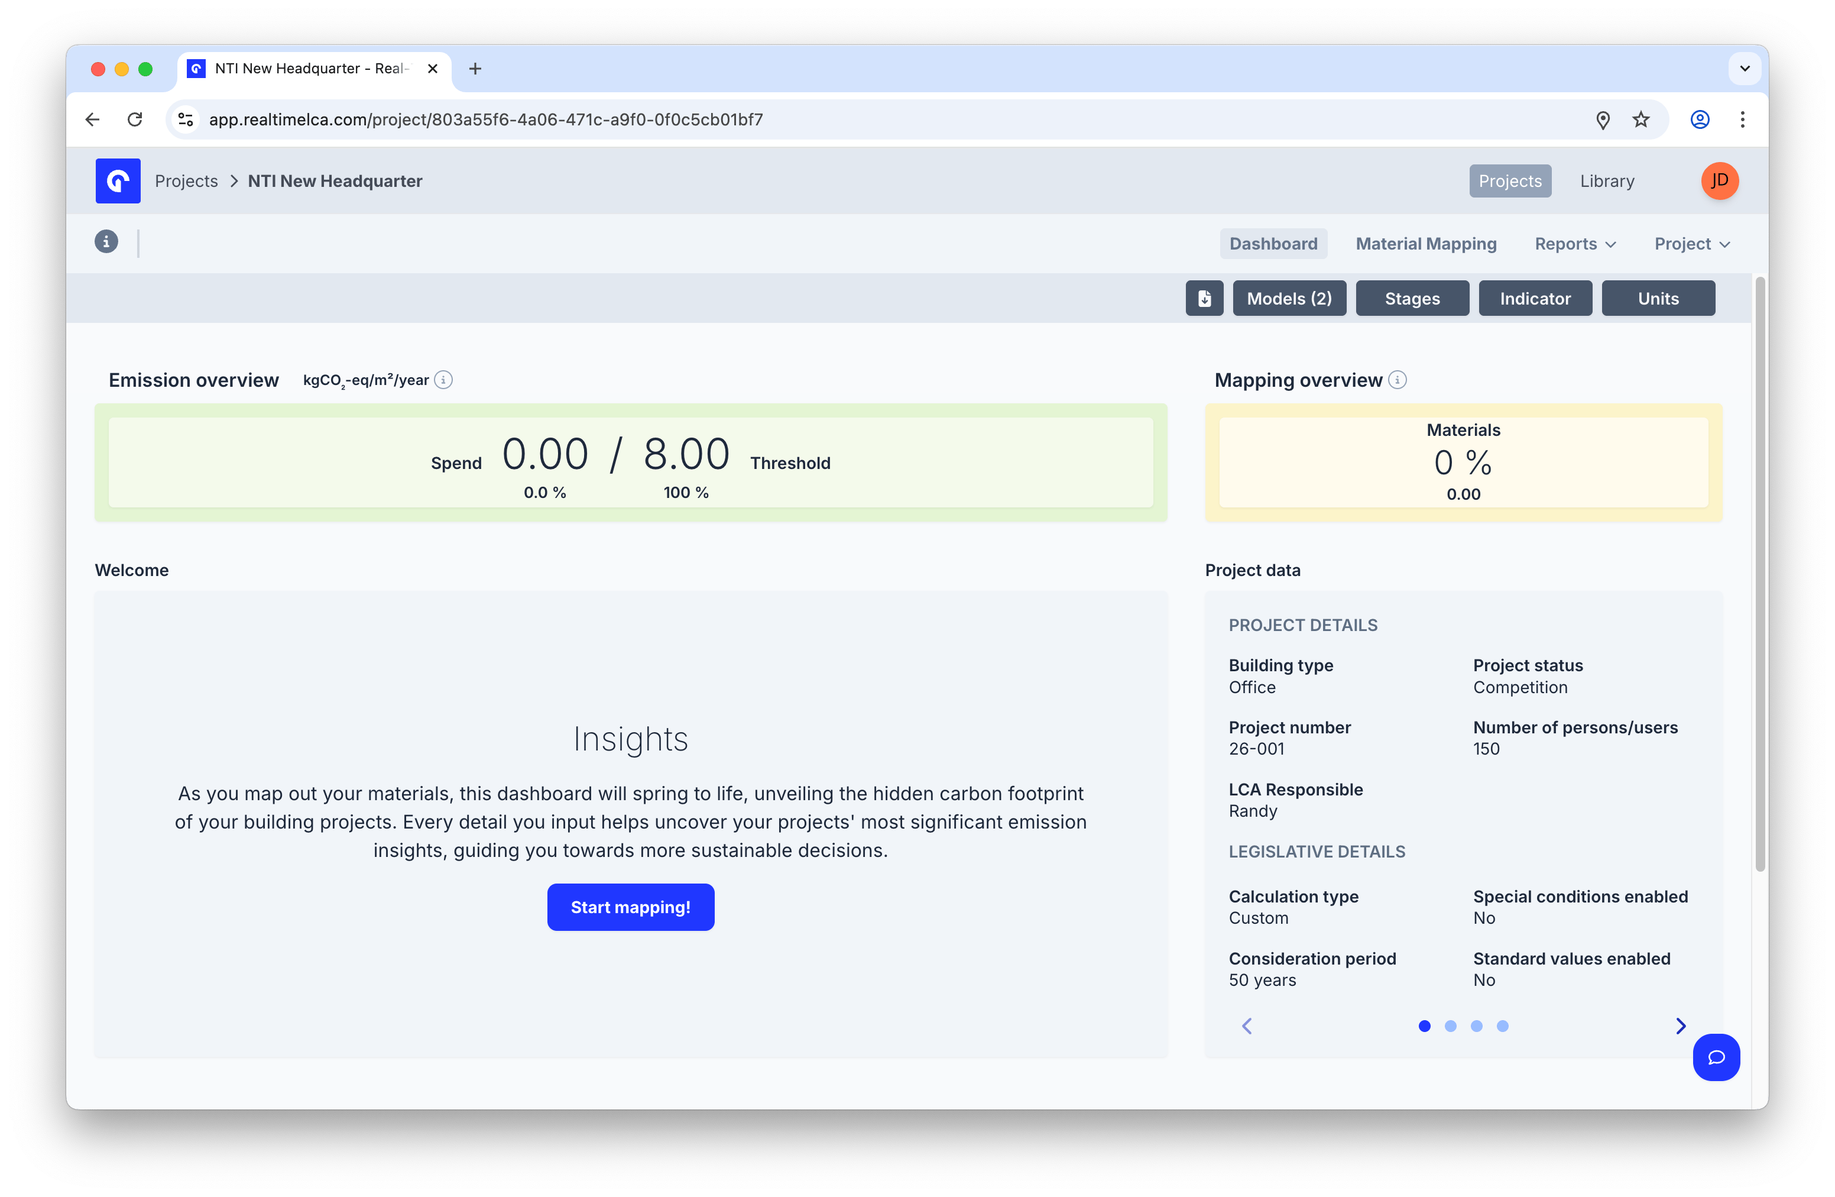Open the project info icon
Image resolution: width=1835 pixels, height=1197 pixels.
coord(106,241)
